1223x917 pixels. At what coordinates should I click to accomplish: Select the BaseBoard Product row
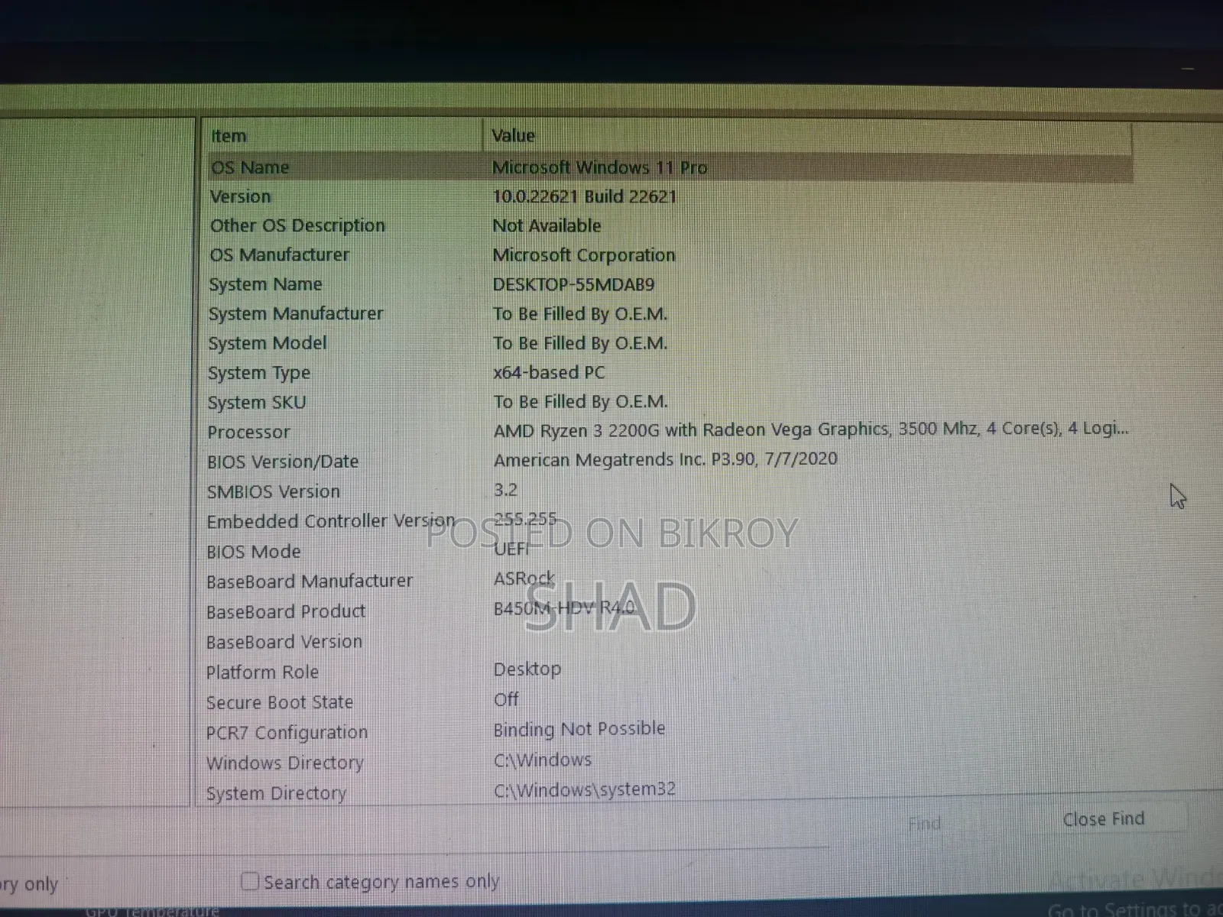point(669,611)
